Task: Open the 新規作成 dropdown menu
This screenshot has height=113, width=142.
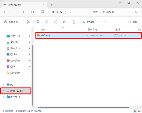Action: coord(12,22)
